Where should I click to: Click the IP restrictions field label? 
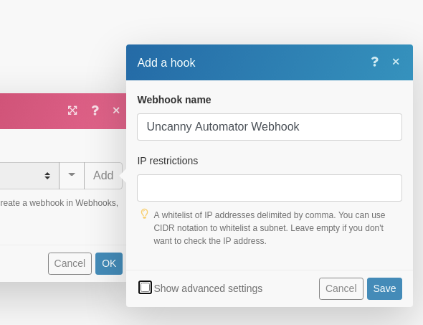168,161
